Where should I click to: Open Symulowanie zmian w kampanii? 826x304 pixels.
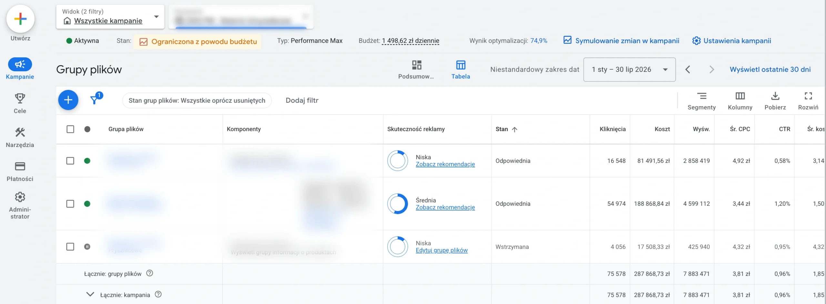621,41
